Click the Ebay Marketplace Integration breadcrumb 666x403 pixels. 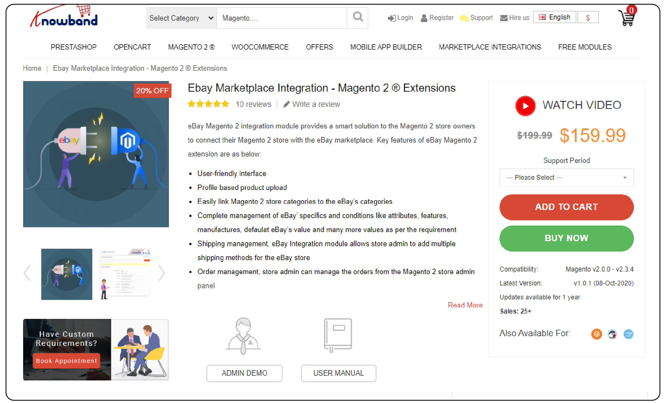[x=140, y=68]
